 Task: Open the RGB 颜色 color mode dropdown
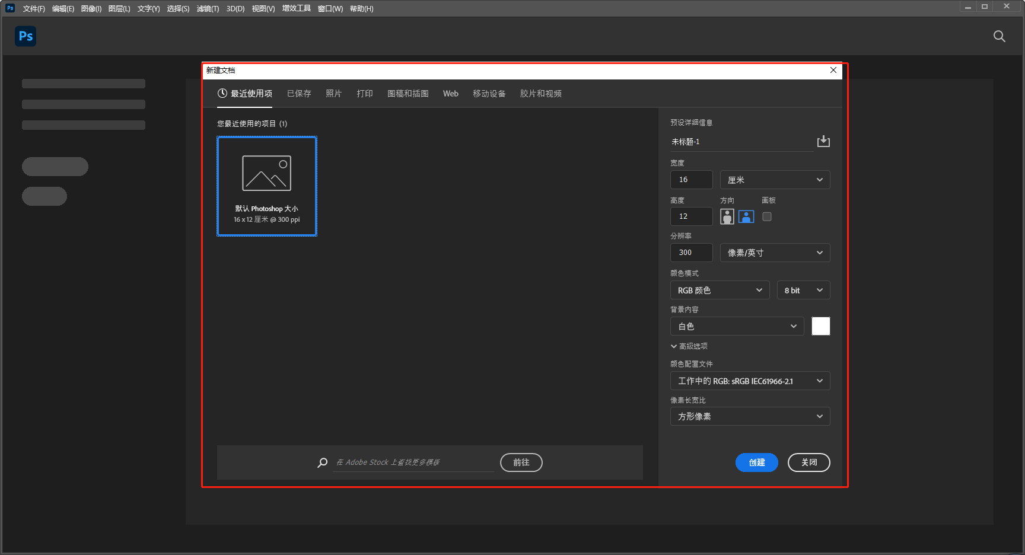[720, 290]
